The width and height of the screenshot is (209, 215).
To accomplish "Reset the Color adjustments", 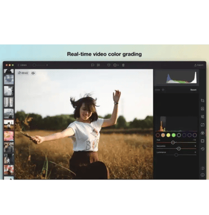I will (x=193, y=90).
